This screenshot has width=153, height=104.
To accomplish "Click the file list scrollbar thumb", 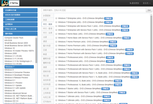I will [x=151, y=60].
